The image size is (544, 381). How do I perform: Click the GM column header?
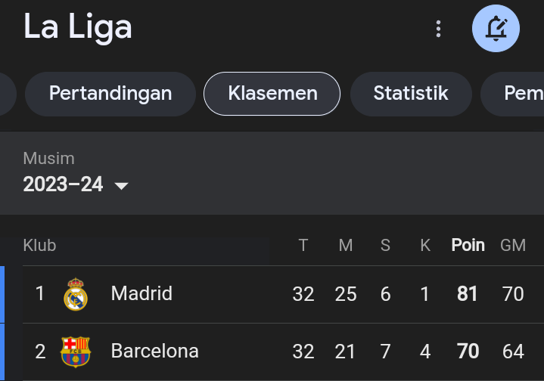pos(513,246)
